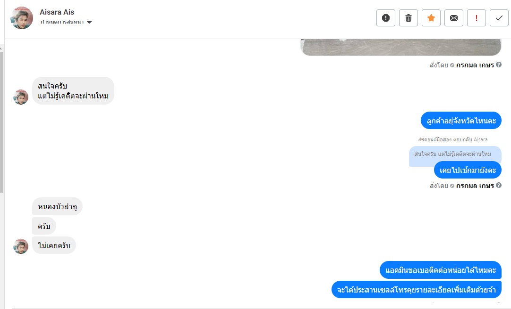511x309 pixels.
Task: Click the help icon beside top กรกมล เกษร
Action: click(499, 65)
